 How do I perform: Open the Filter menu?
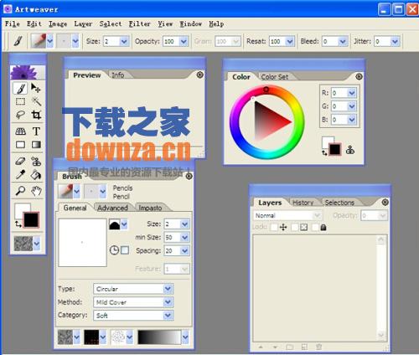click(x=139, y=24)
